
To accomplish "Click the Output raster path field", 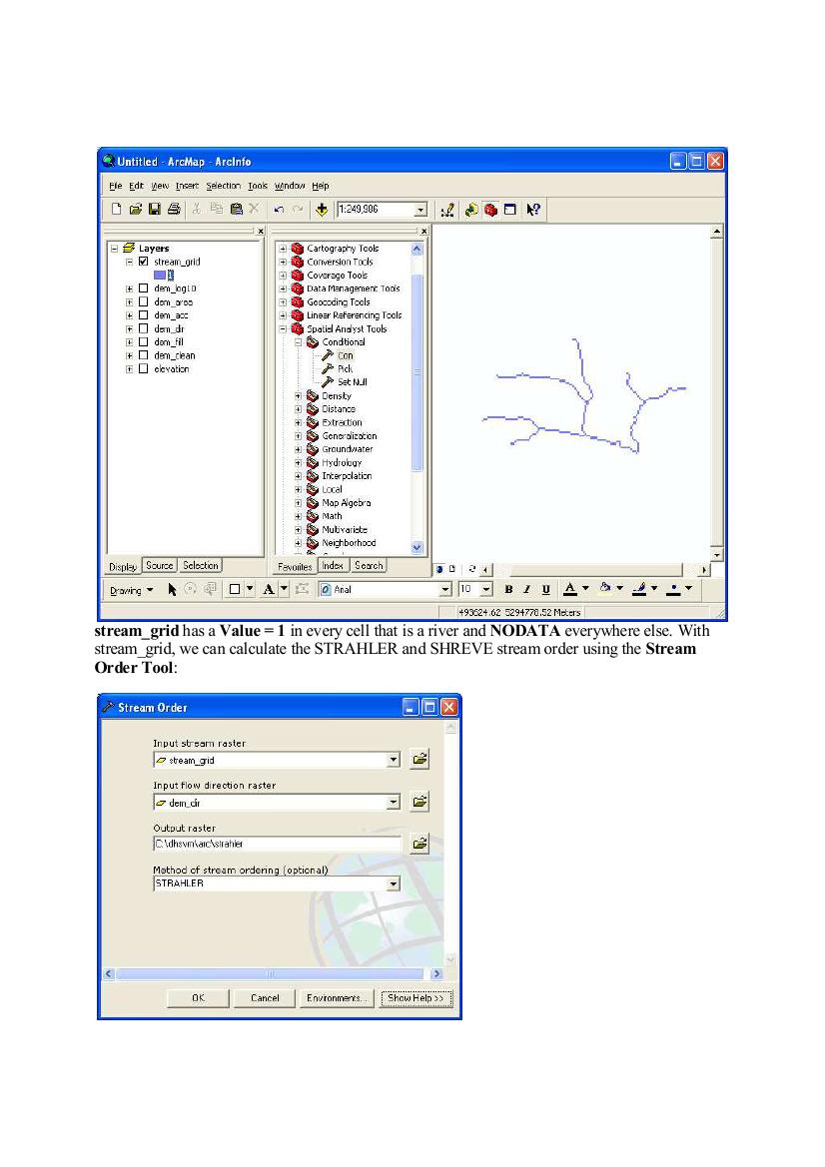I will click(x=277, y=844).
